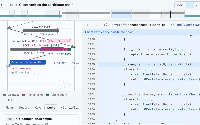The height and width of the screenshot is (125, 200).
Task: Click line number 1132 in gutter
Action: pos(91,49)
